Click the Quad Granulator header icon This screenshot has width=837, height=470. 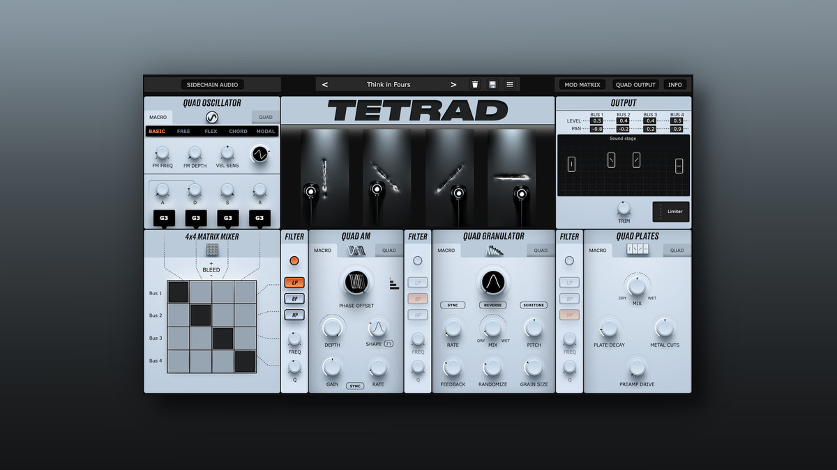click(494, 251)
